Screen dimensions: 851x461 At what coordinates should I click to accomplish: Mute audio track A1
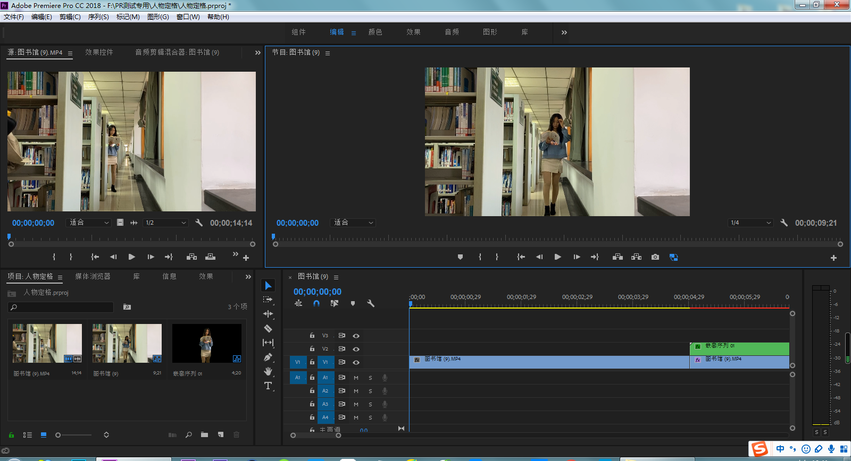tap(356, 378)
